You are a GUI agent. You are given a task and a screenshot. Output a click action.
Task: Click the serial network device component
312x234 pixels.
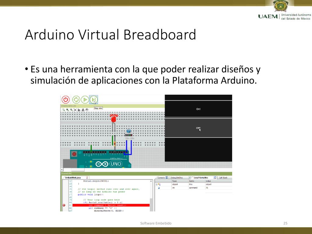(x=129, y=133)
